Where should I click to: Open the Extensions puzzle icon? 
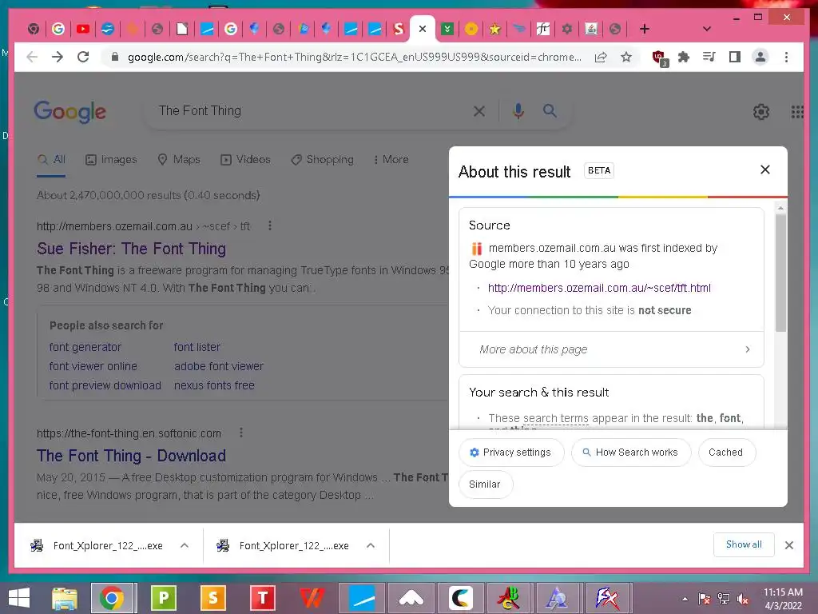(684, 57)
